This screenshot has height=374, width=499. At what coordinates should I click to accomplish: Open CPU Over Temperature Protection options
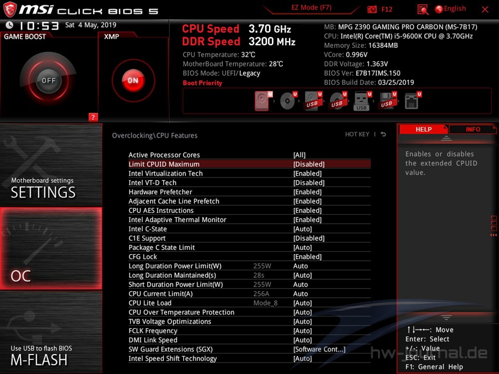pyautogui.click(x=302, y=312)
